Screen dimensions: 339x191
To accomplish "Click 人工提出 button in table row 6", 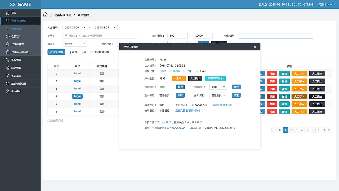I will [317, 112].
